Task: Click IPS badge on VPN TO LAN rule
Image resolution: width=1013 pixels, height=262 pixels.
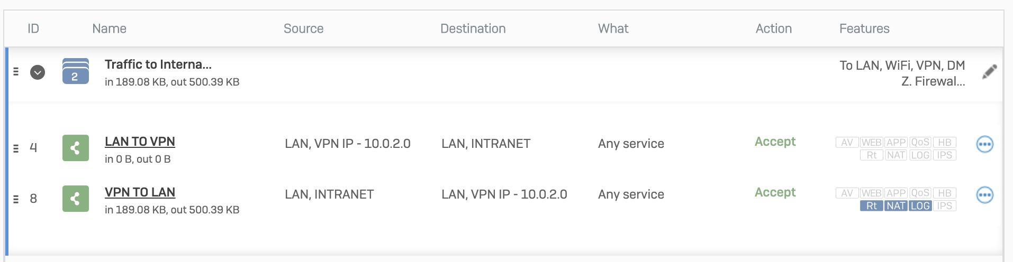Action: tap(945, 206)
